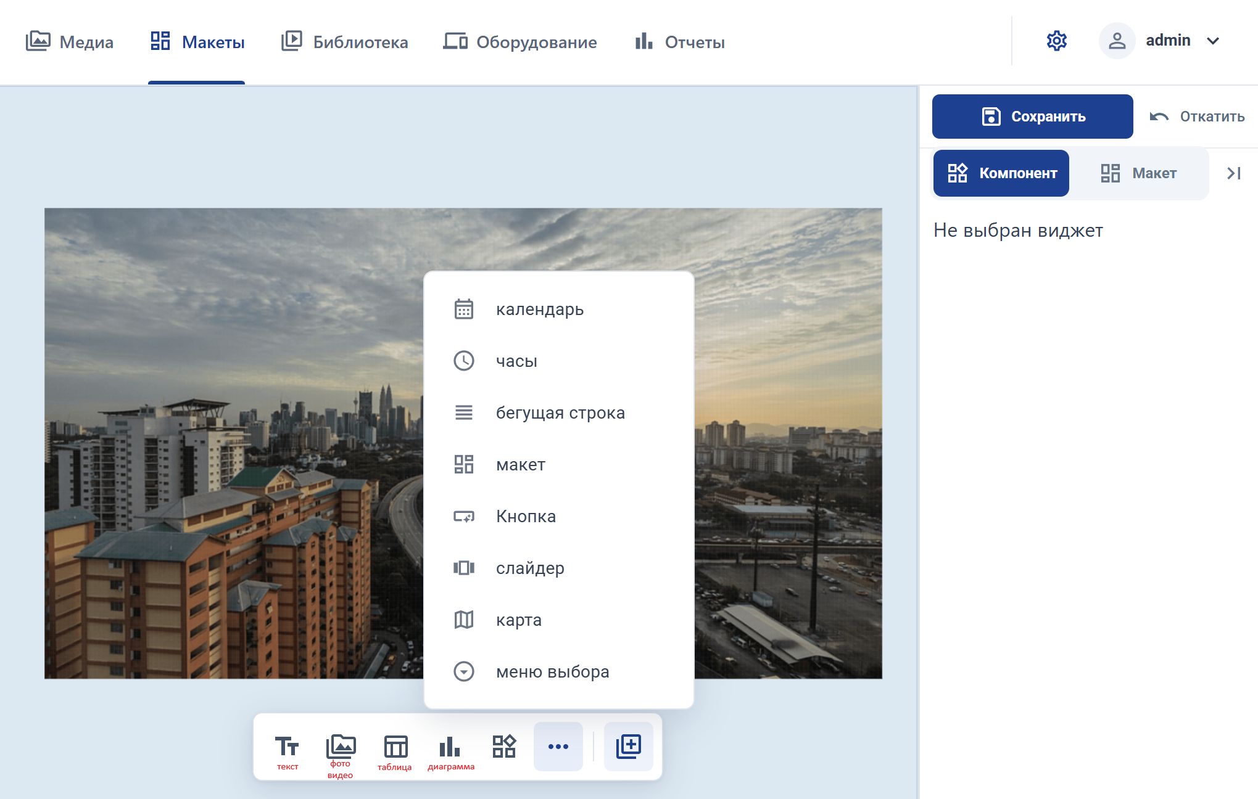Choose карта map widget

[x=559, y=620]
